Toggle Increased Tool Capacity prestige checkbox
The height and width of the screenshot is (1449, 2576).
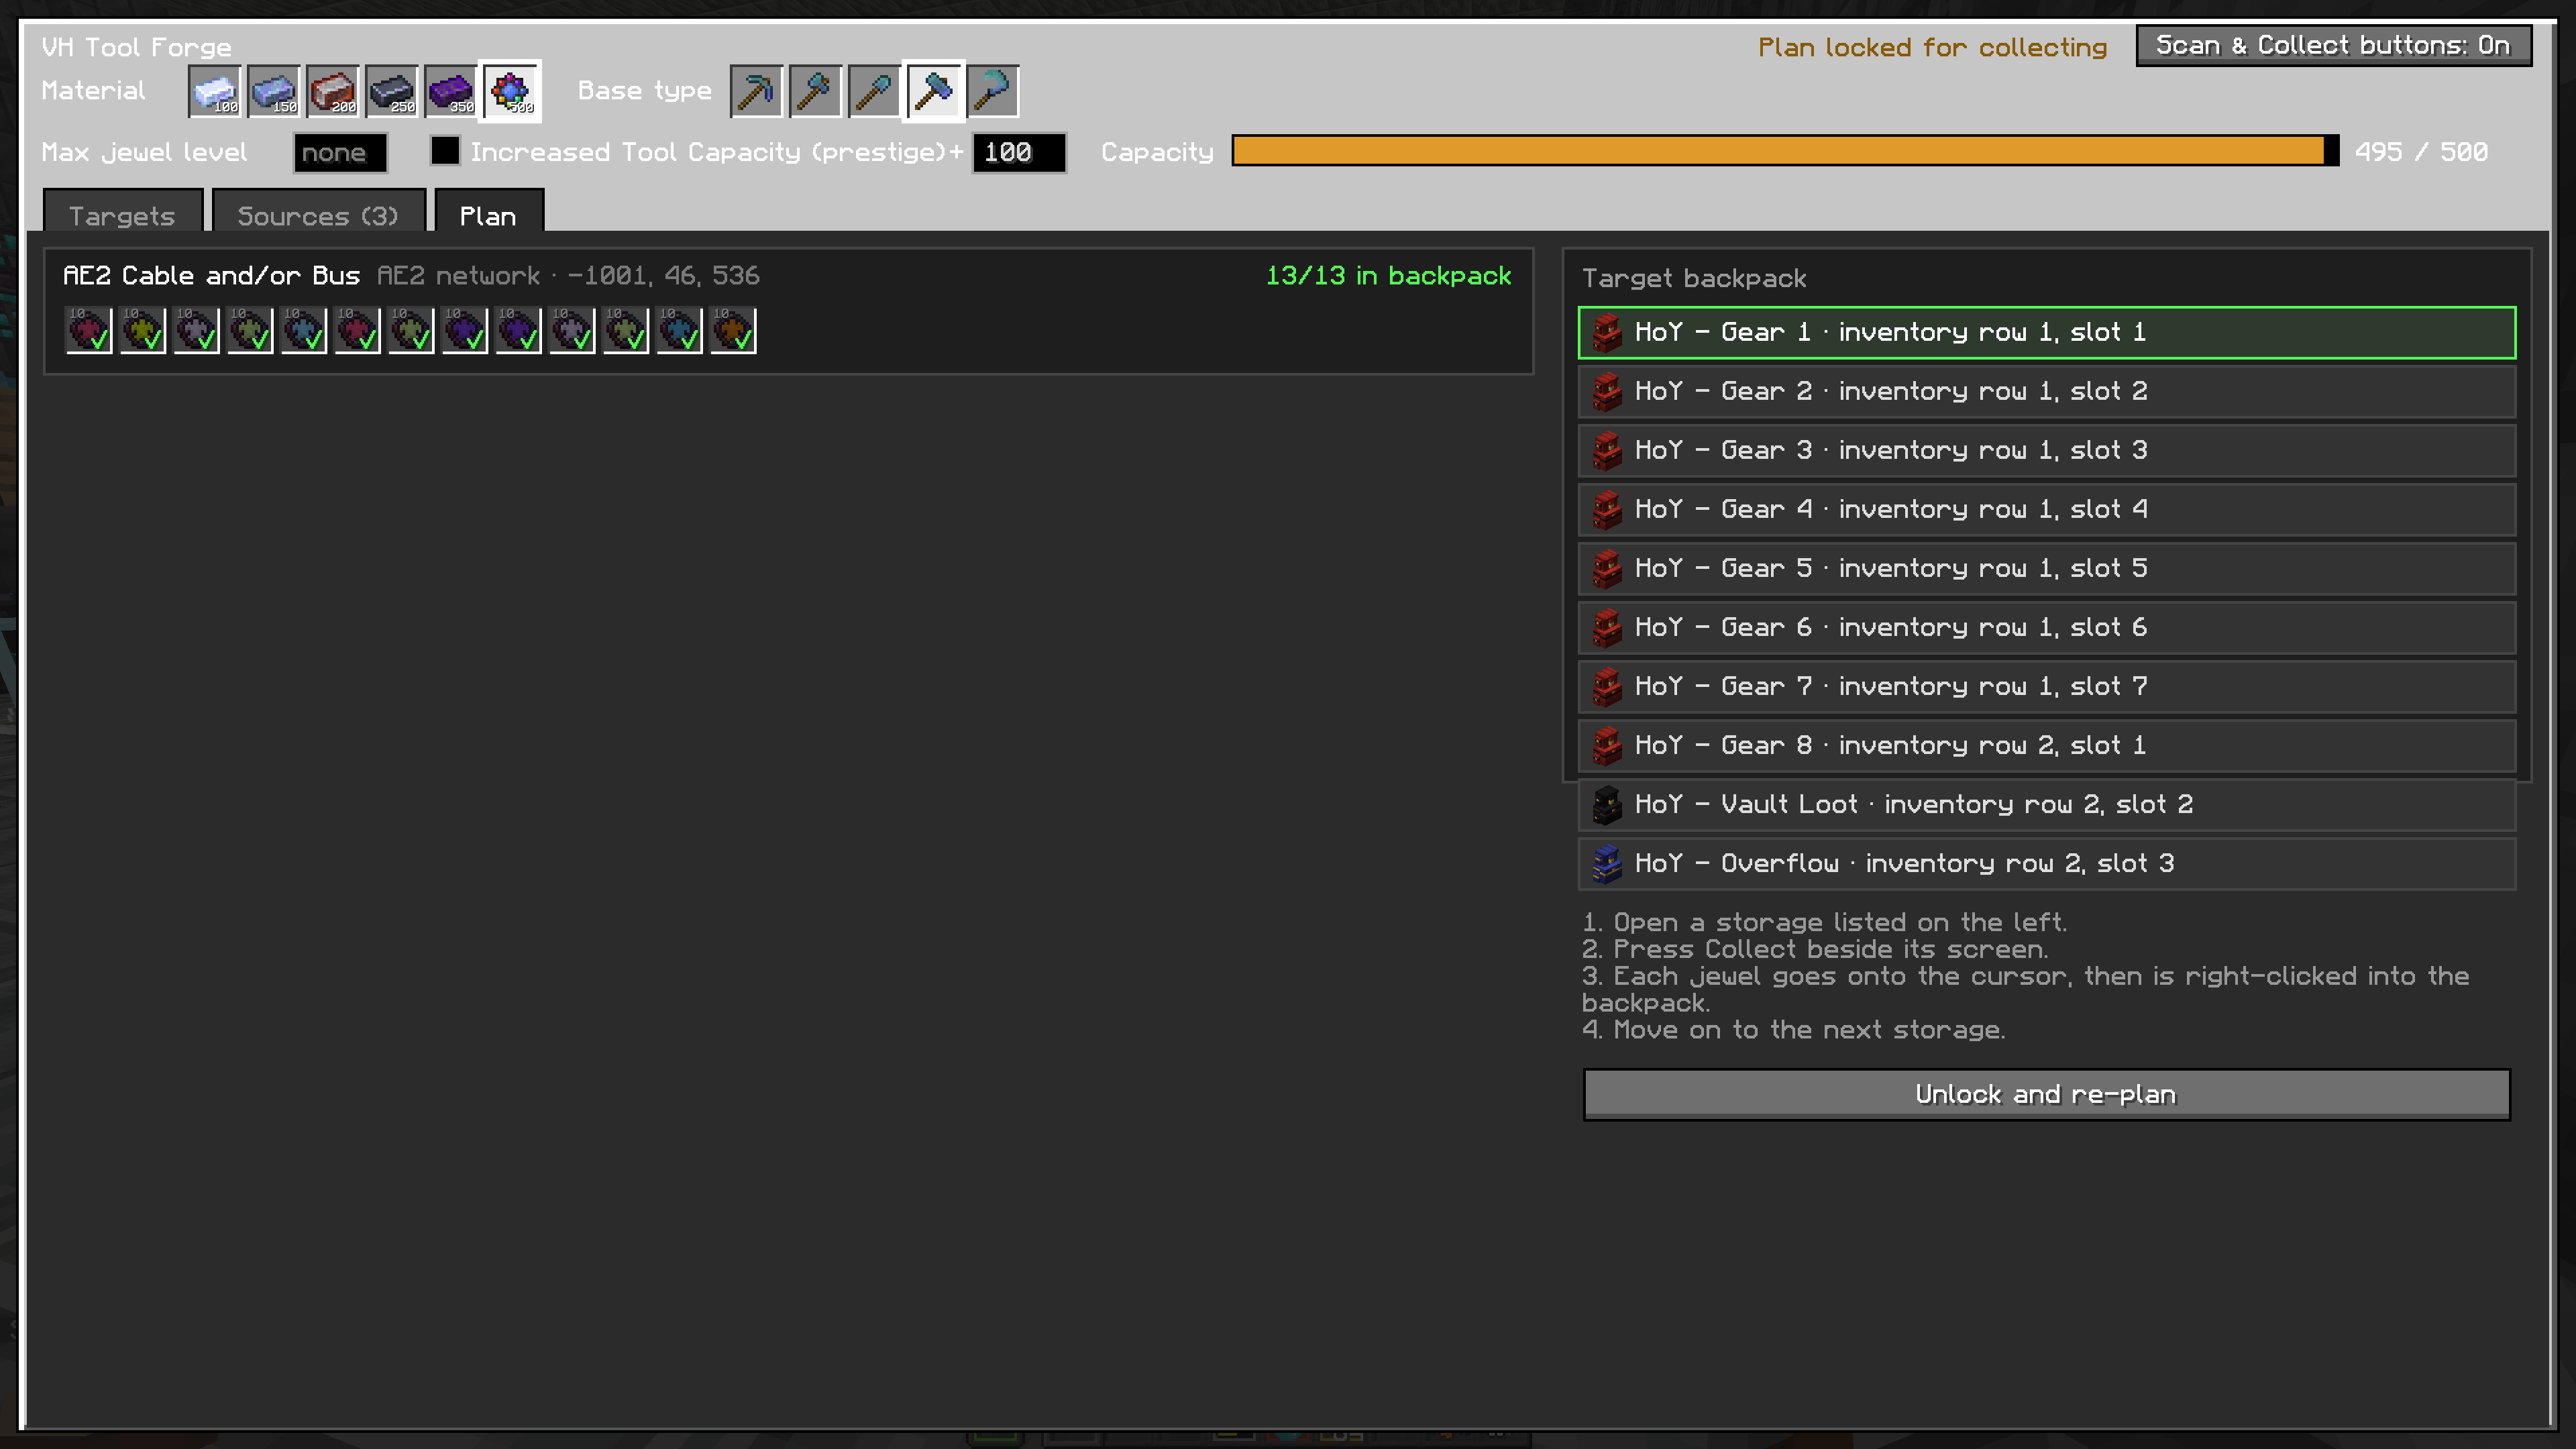[445, 151]
